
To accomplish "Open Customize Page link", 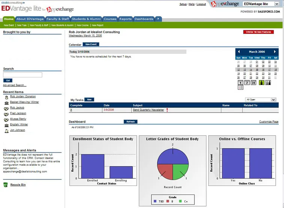I will point(269,122).
